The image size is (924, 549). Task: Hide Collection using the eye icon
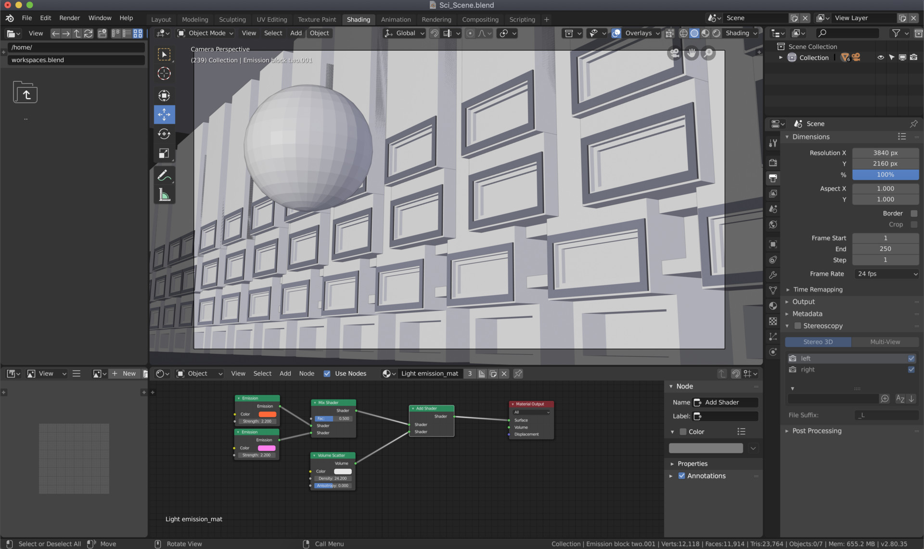click(880, 57)
